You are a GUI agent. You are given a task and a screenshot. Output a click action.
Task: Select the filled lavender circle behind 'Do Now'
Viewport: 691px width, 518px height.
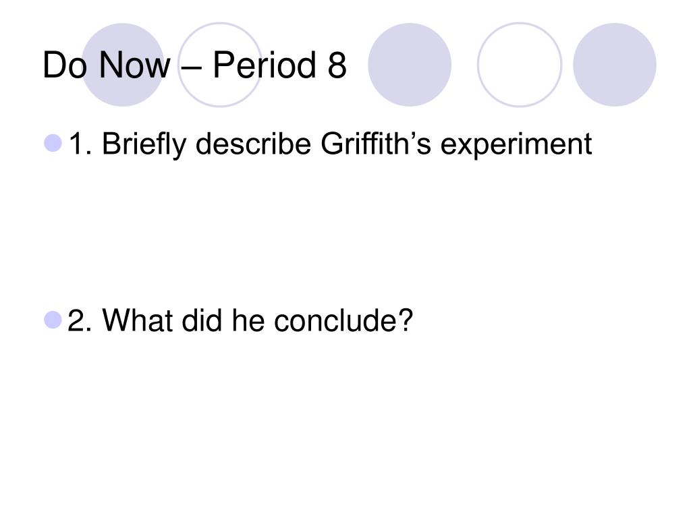tap(123, 64)
